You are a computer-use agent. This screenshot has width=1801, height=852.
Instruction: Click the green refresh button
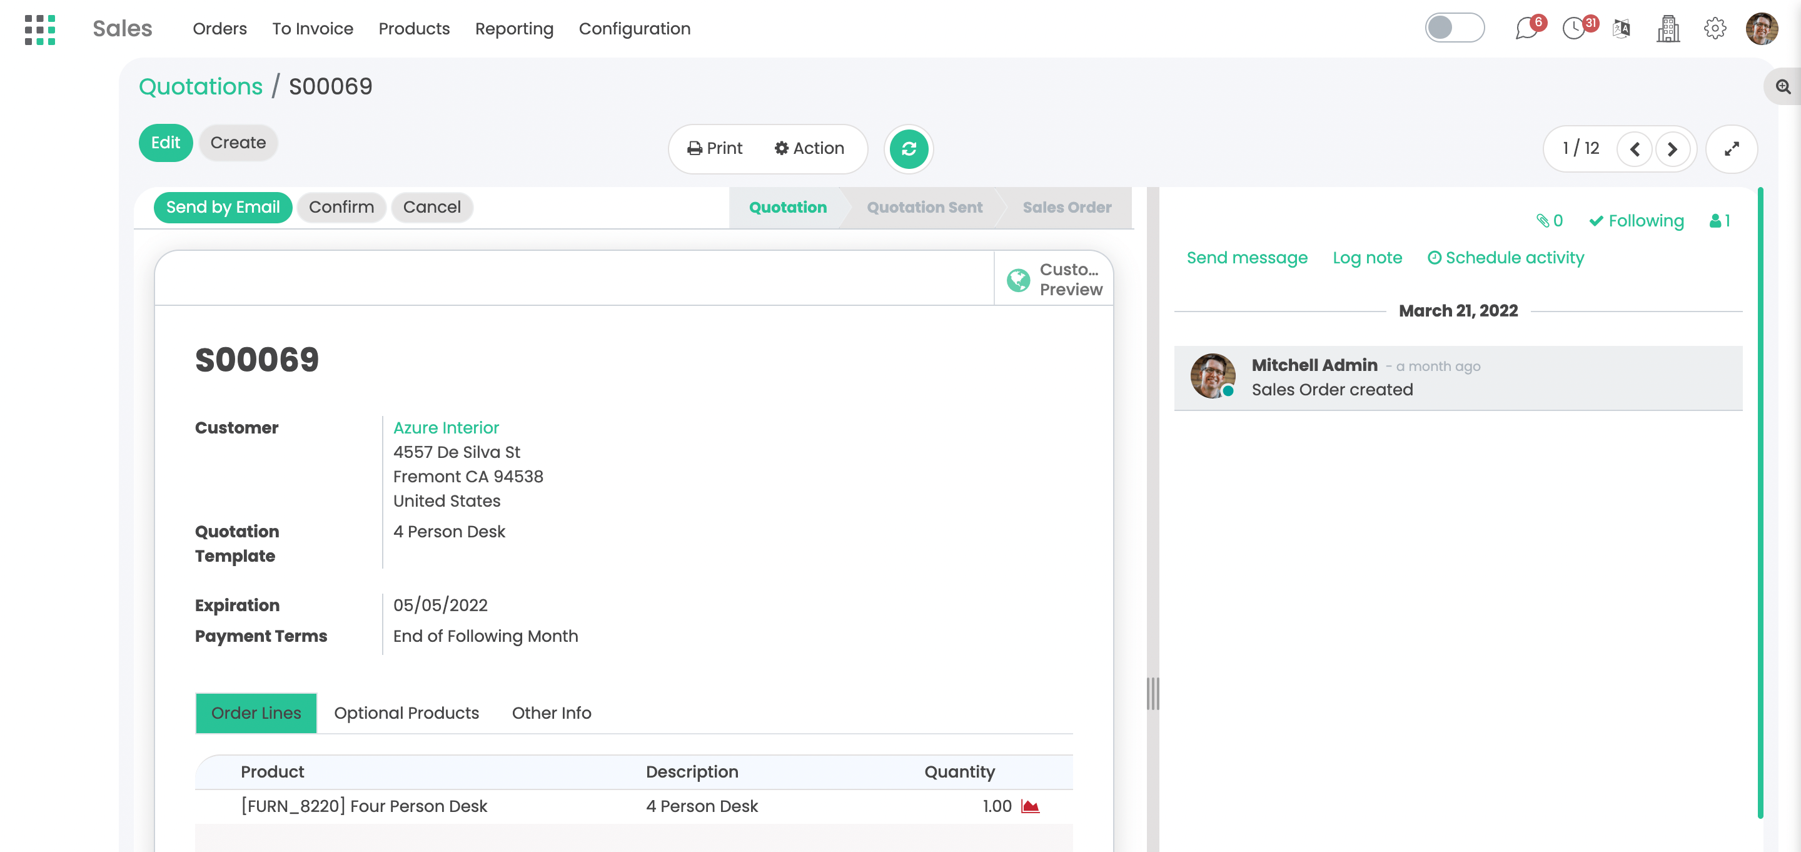pos(908,149)
